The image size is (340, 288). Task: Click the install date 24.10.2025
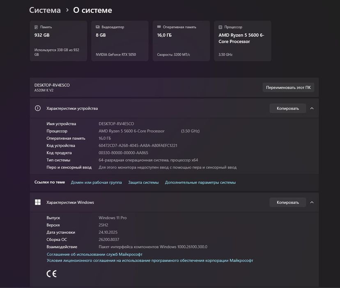(108, 232)
